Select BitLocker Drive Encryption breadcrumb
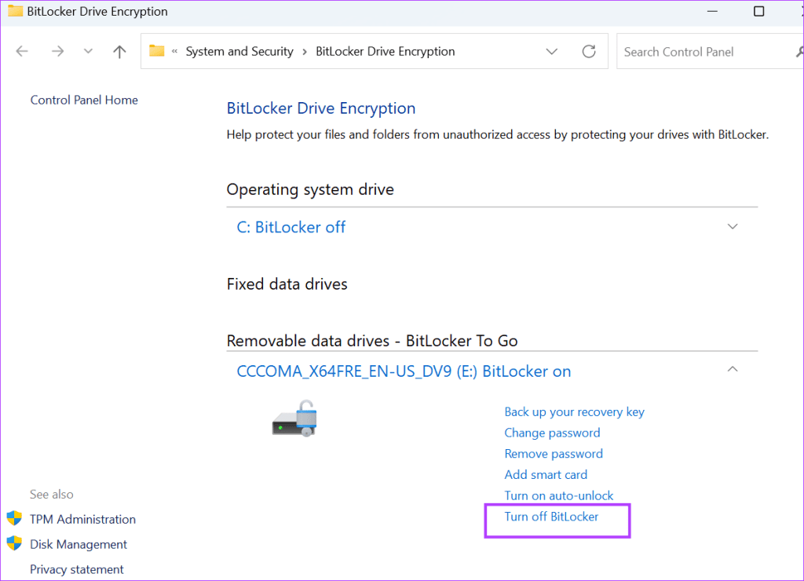 [x=385, y=52]
